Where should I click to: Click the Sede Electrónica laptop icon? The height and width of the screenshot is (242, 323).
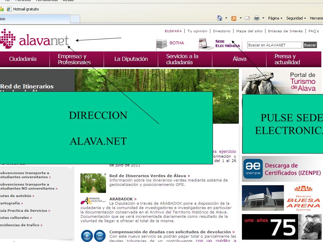point(206,44)
